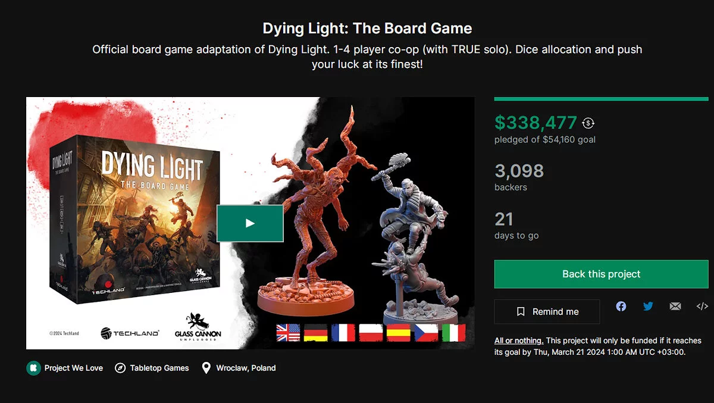This screenshot has height=403, width=714.
Task: Share the project on Facebook
Action: [621, 306]
